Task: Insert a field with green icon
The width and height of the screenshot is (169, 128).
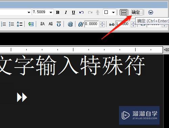Action: tap(31, 24)
